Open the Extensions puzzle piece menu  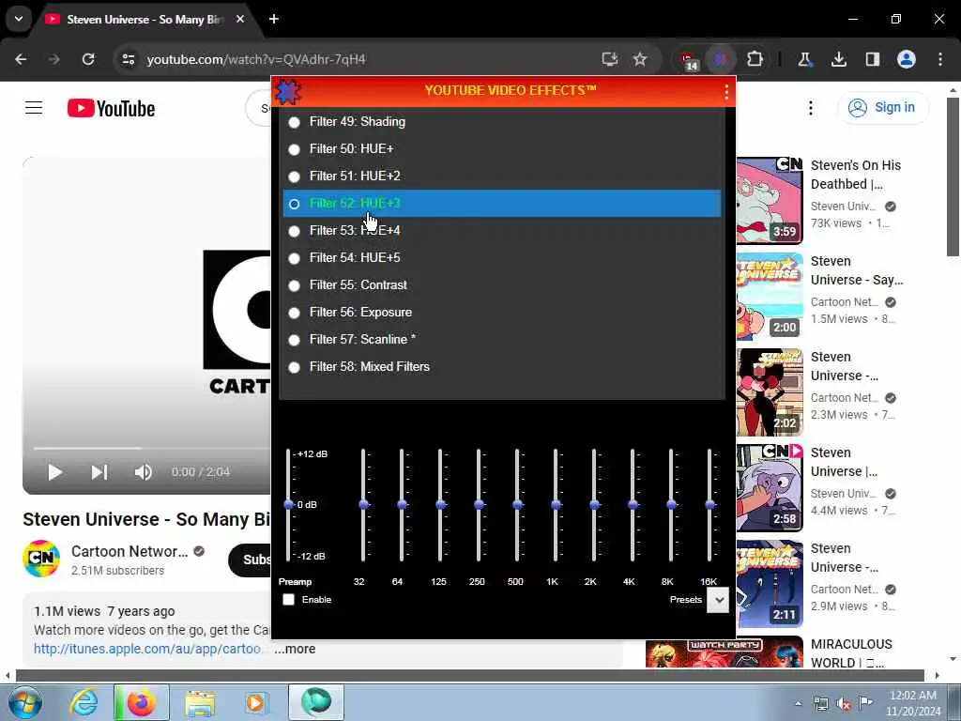tap(755, 59)
